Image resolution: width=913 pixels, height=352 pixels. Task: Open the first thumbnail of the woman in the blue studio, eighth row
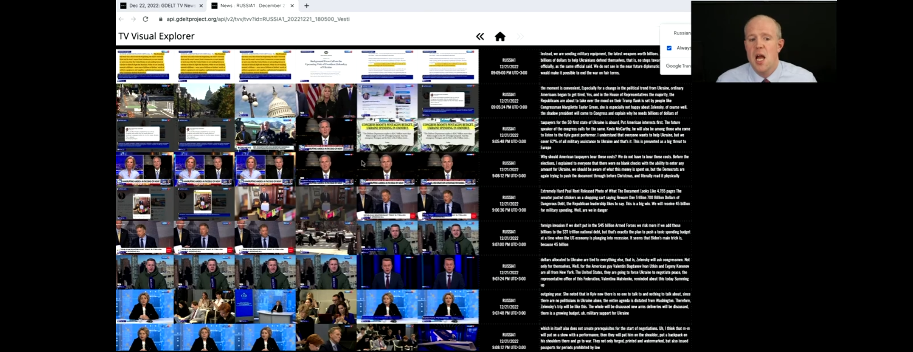145,307
